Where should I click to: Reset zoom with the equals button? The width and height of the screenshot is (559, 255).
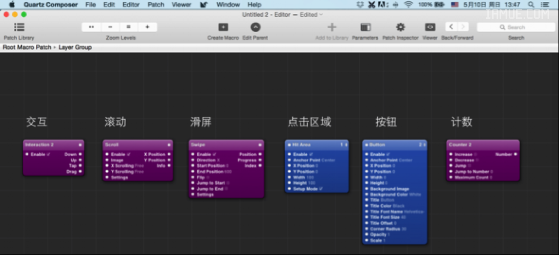[129, 27]
